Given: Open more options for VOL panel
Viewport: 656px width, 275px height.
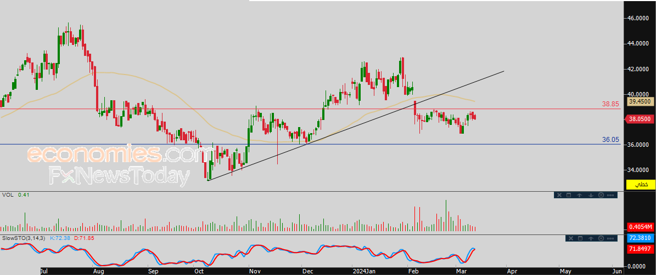Looking at the screenshot, I should pyautogui.click(x=610, y=196).
